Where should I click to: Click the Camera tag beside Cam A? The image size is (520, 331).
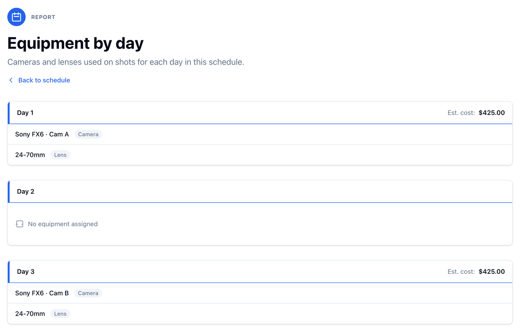click(x=88, y=134)
